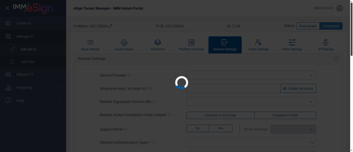
Task: Switch to the Remote Settings tab
Action: coord(225,45)
